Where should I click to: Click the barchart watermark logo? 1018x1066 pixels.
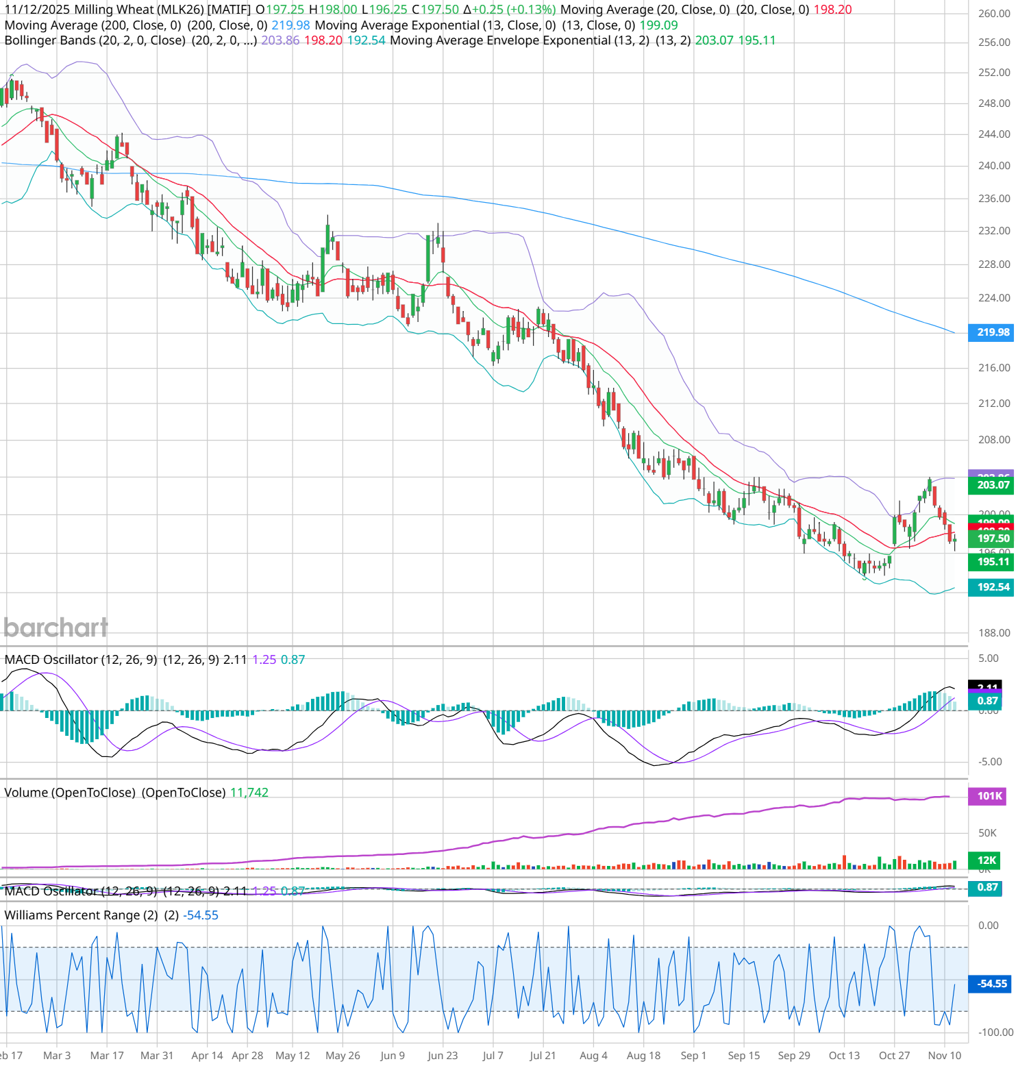coord(56,627)
